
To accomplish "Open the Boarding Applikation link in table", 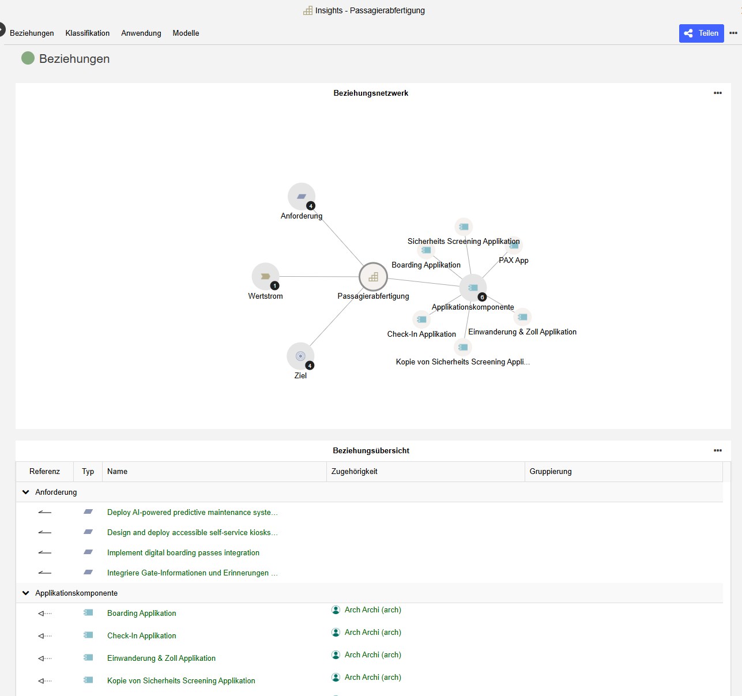I will [x=142, y=614].
